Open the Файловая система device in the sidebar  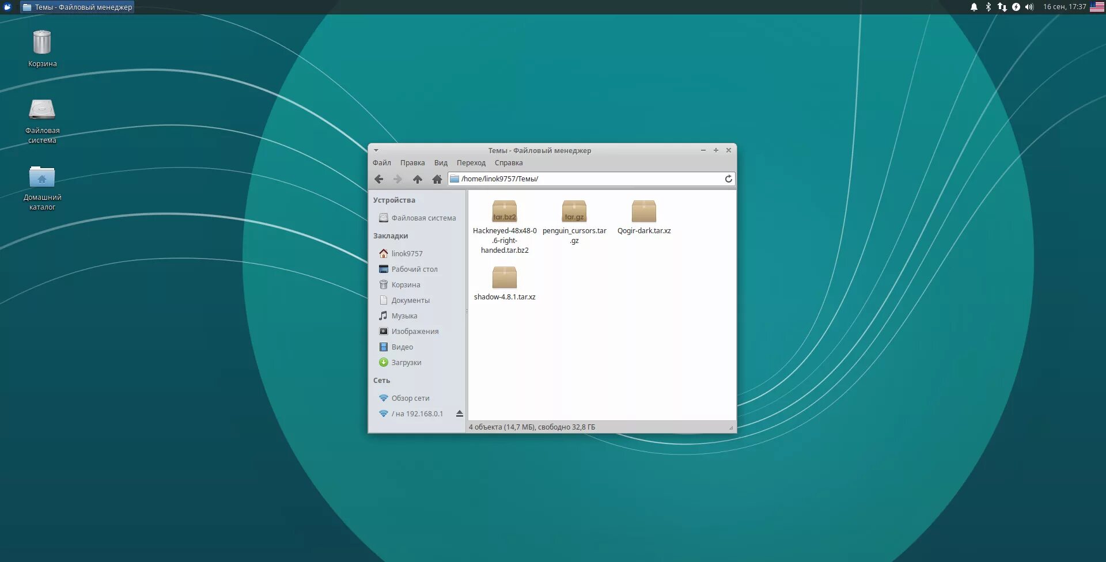tap(424, 218)
